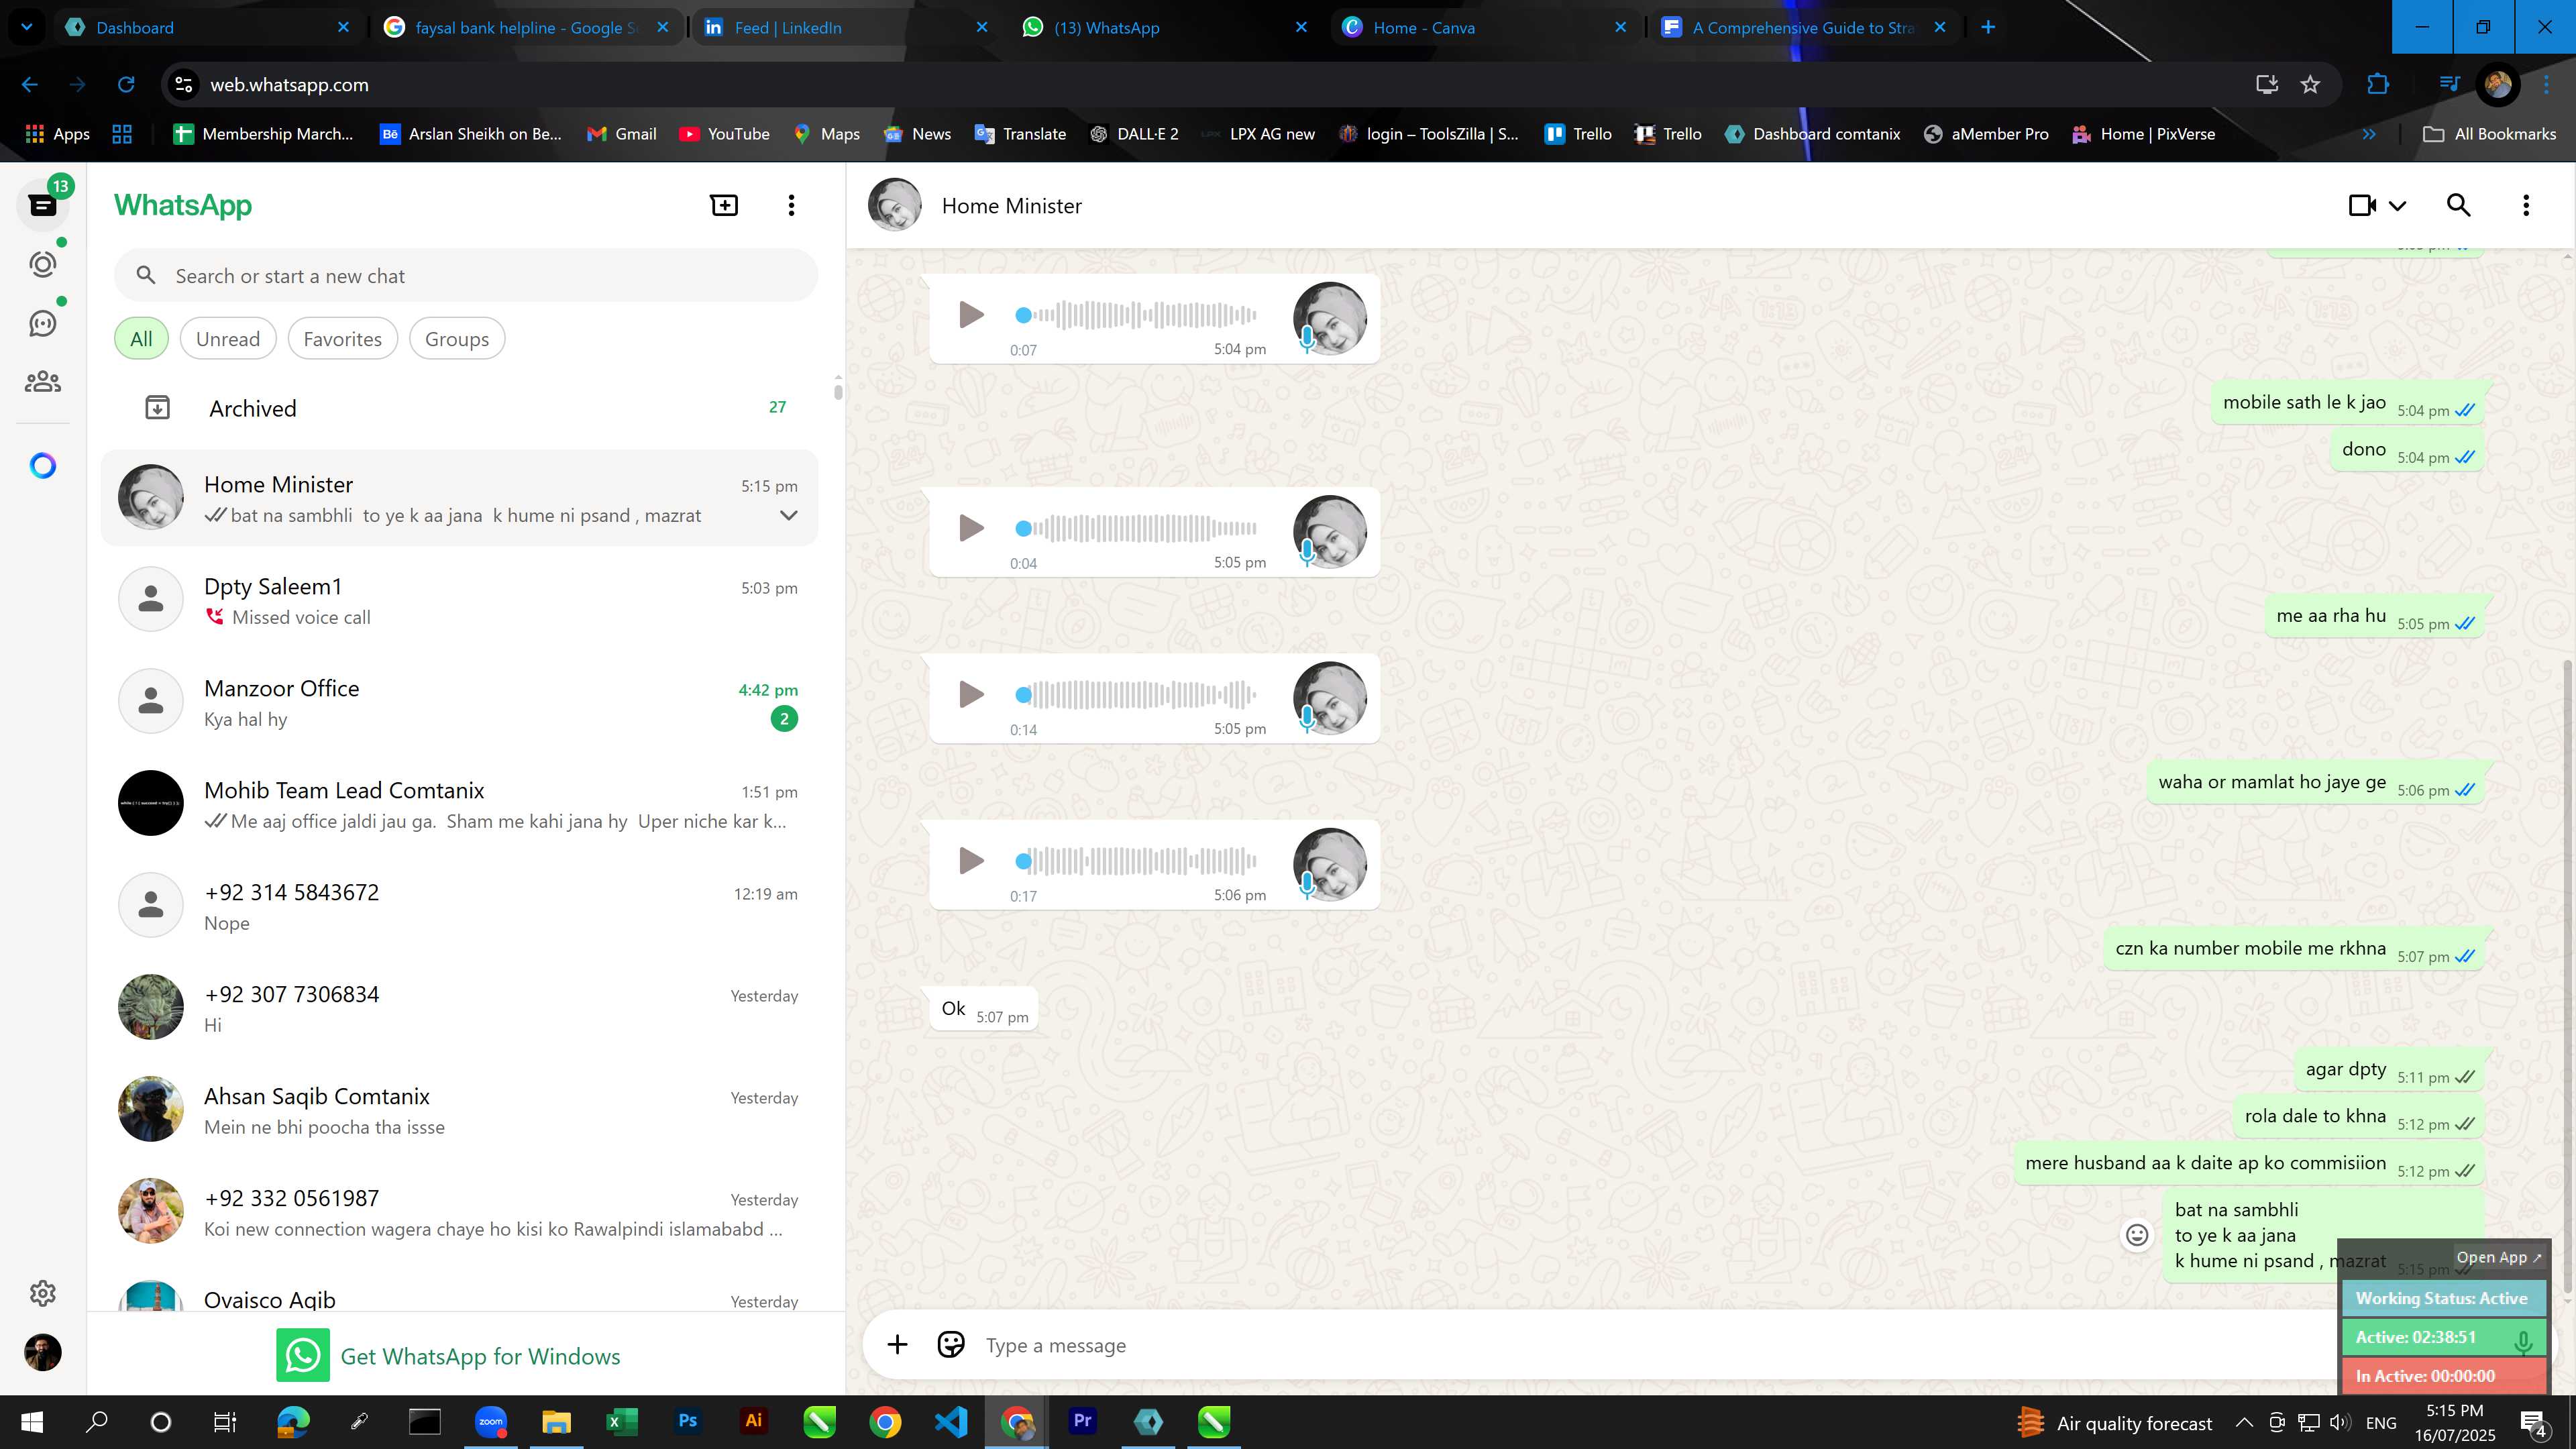Show hidden system tray icons
The height and width of the screenshot is (1449, 2576).
pyautogui.click(x=2244, y=1422)
